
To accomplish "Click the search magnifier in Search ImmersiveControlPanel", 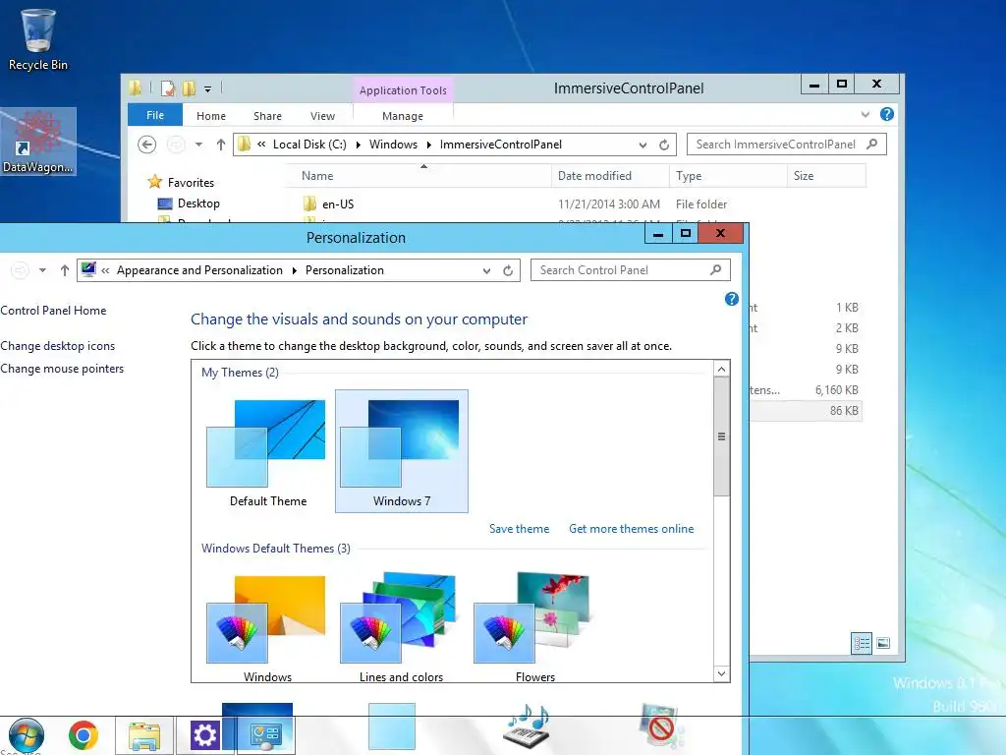I will (x=872, y=145).
